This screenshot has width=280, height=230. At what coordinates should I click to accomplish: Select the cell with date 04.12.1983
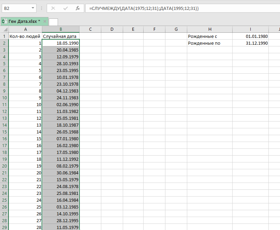coord(61,91)
